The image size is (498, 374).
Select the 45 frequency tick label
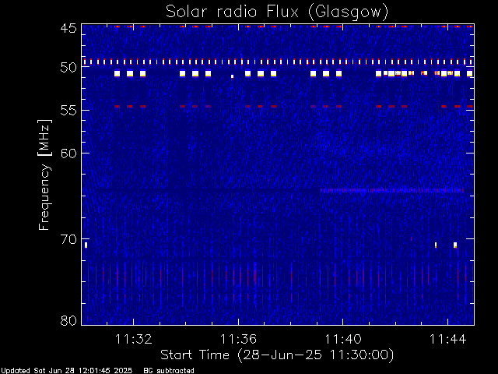coord(68,28)
